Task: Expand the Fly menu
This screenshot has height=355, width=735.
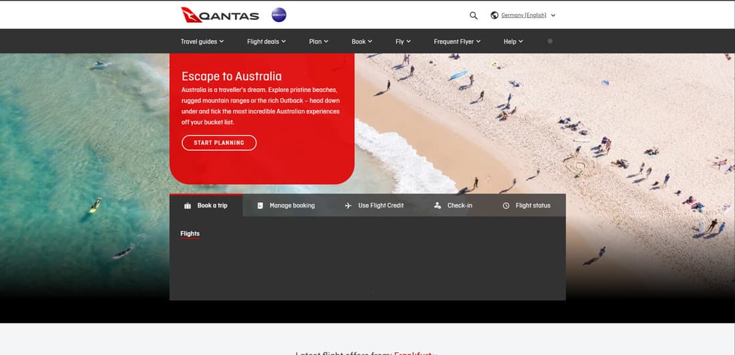Action: click(x=403, y=41)
